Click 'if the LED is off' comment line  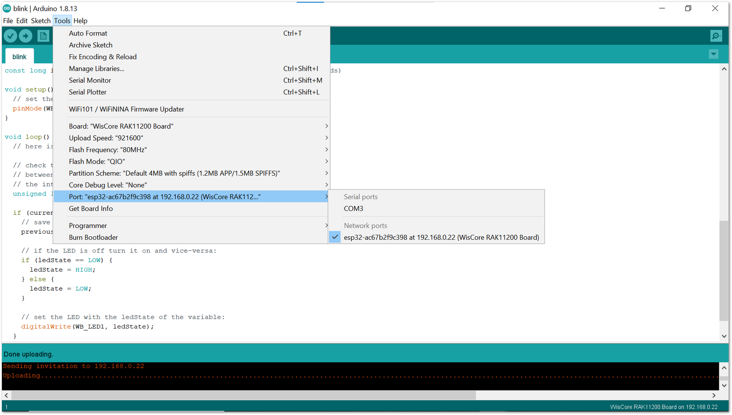click(119, 251)
